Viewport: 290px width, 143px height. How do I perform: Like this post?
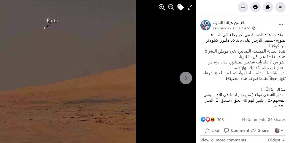pos(212,131)
